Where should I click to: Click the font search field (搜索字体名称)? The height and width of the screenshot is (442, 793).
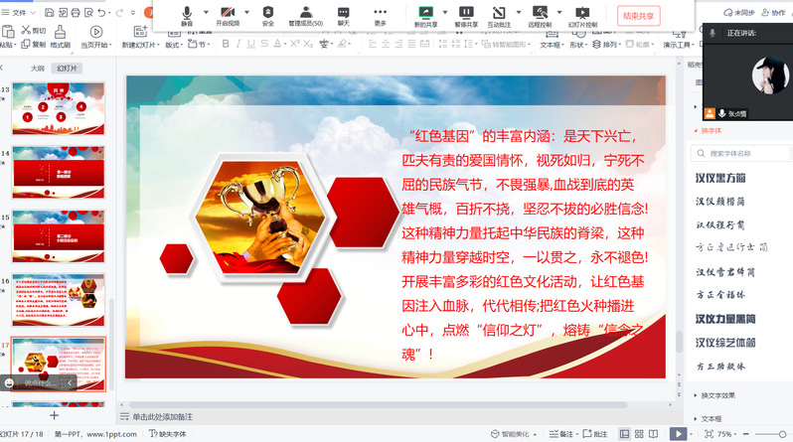click(741, 153)
